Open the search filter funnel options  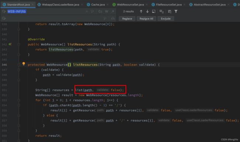tap(176, 11)
